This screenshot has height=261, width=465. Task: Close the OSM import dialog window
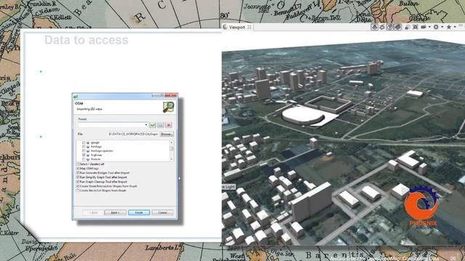tap(171, 96)
